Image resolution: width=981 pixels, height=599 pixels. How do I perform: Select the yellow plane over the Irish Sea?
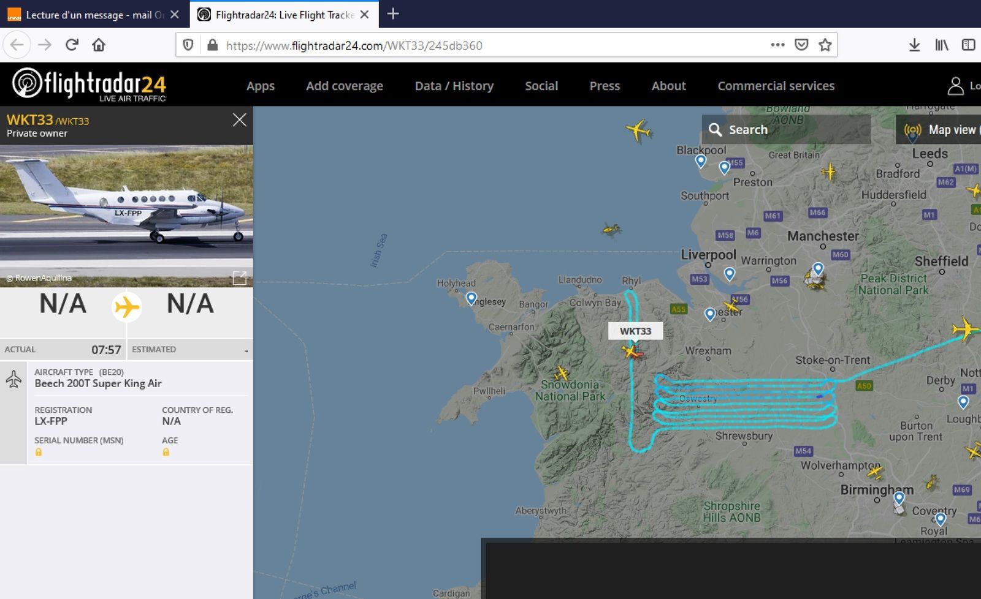click(x=638, y=130)
